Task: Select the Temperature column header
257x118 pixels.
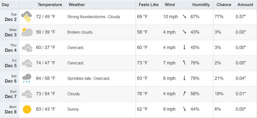Action: [50, 5]
